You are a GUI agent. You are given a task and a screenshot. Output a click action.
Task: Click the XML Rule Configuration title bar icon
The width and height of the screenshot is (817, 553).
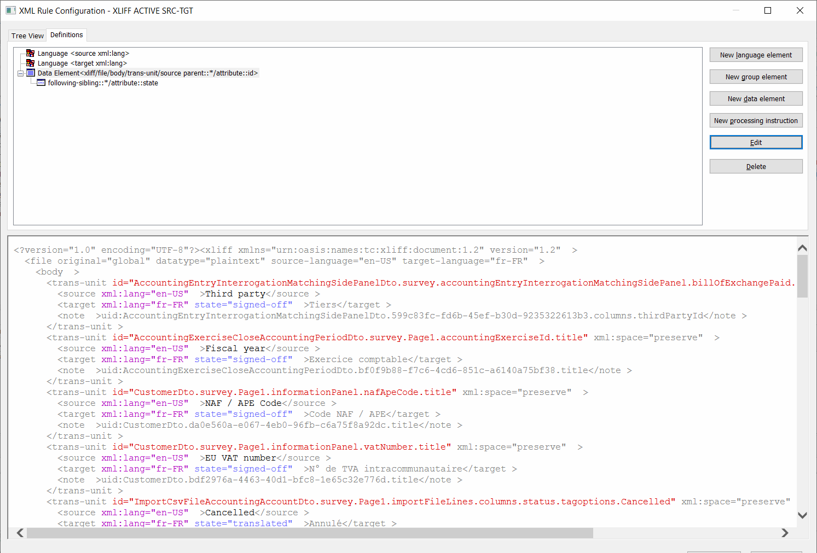11,10
